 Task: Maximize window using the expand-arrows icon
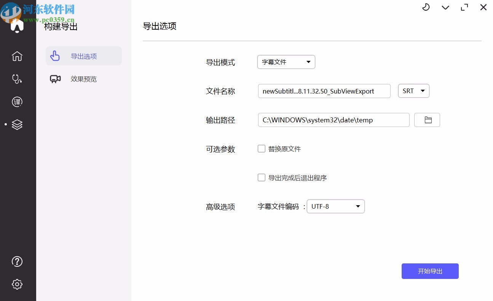464,7
